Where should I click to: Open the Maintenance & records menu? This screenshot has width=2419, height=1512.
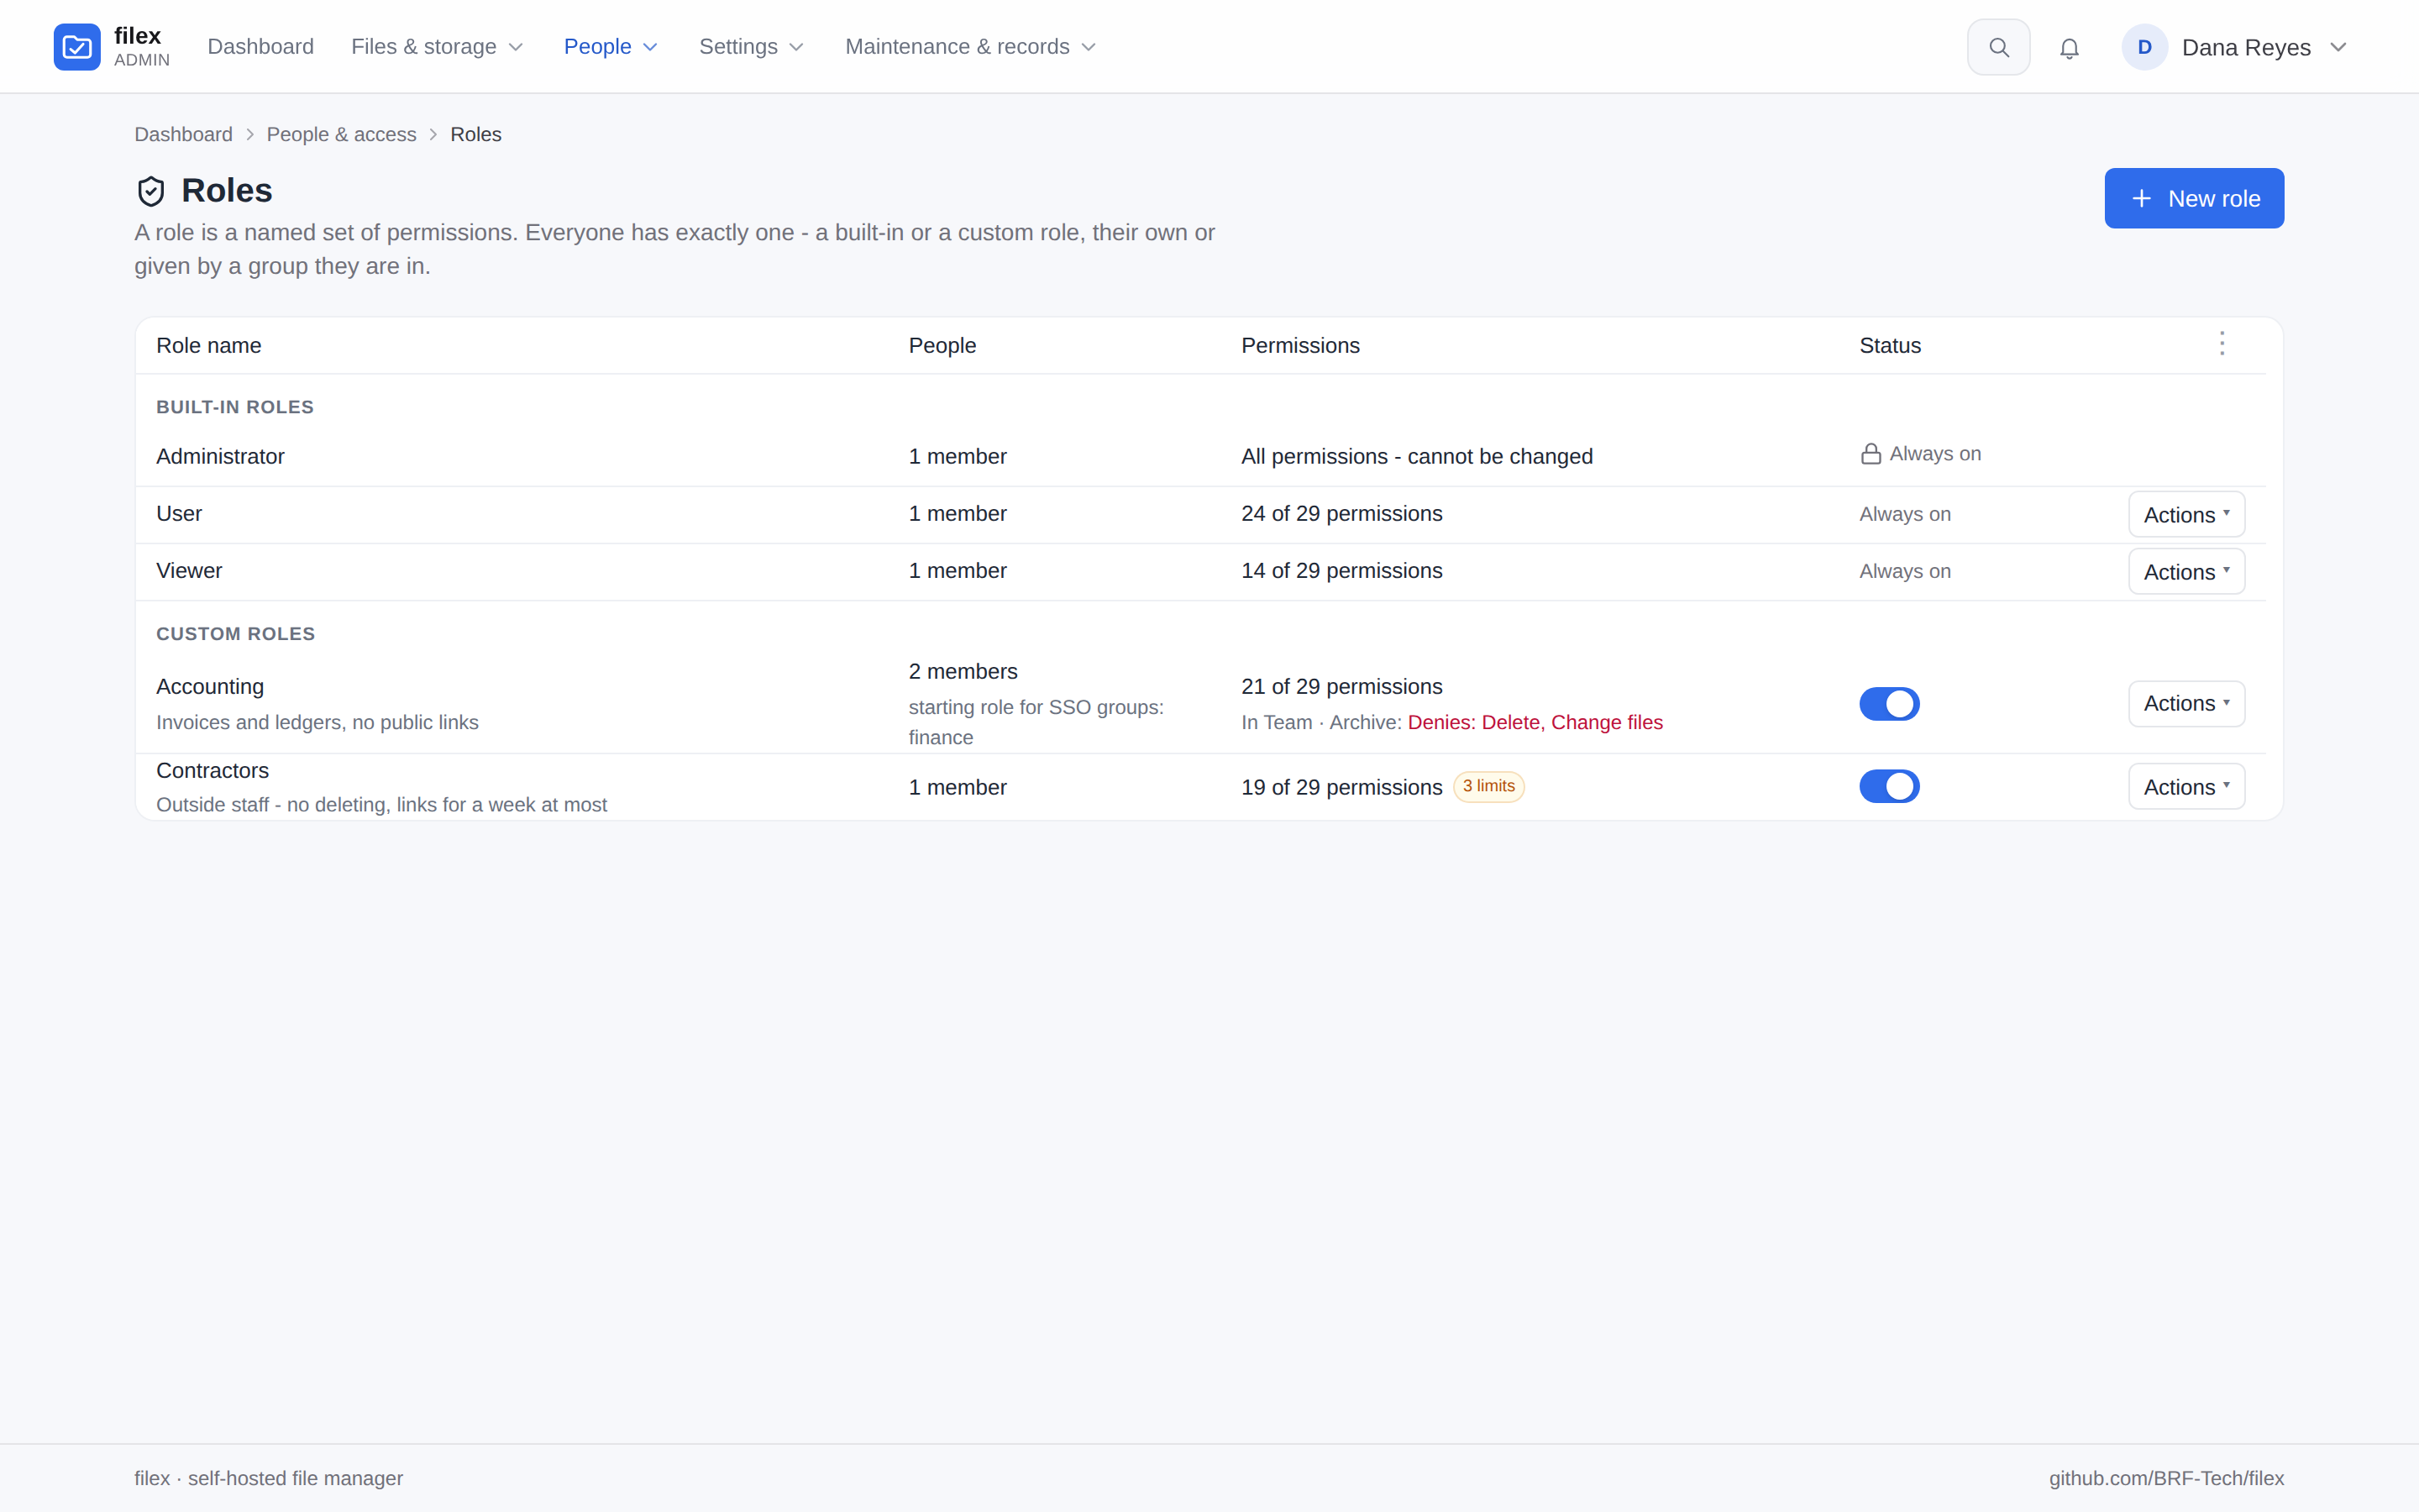[x=969, y=47]
